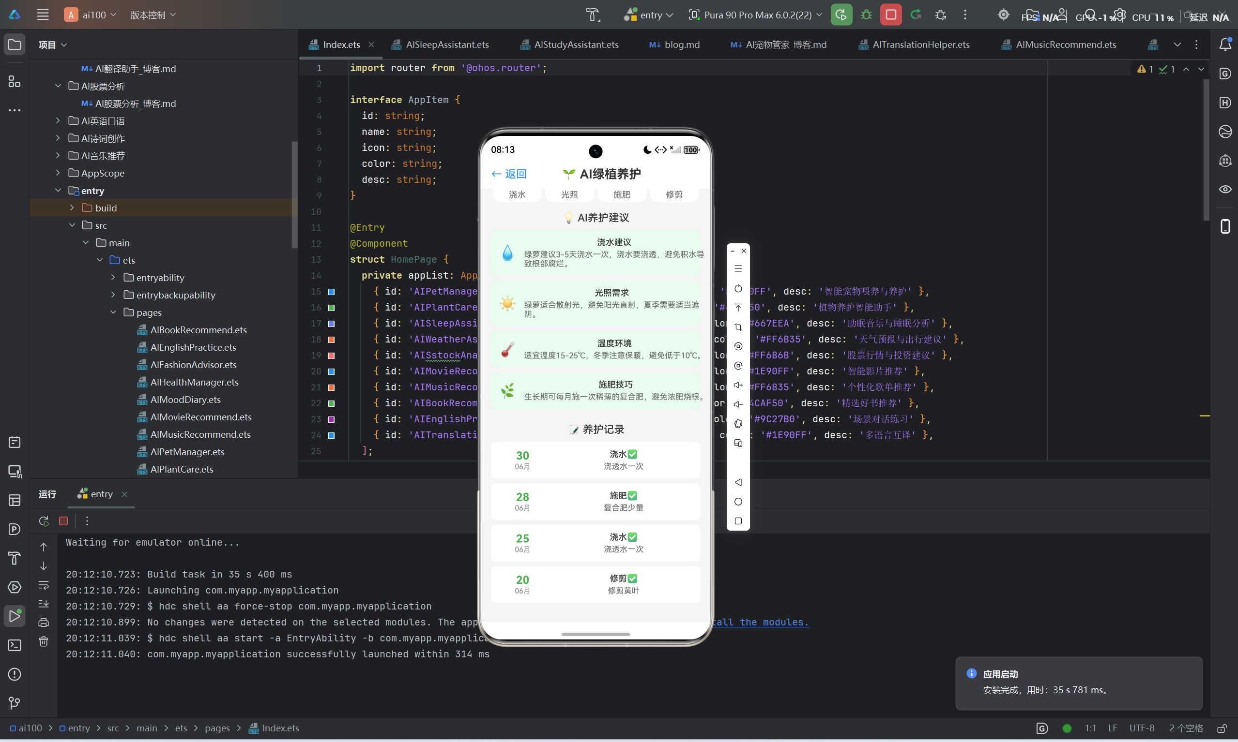This screenshot has height=742, width=1238.
Task: Expand the build folder
Action: 72,208
